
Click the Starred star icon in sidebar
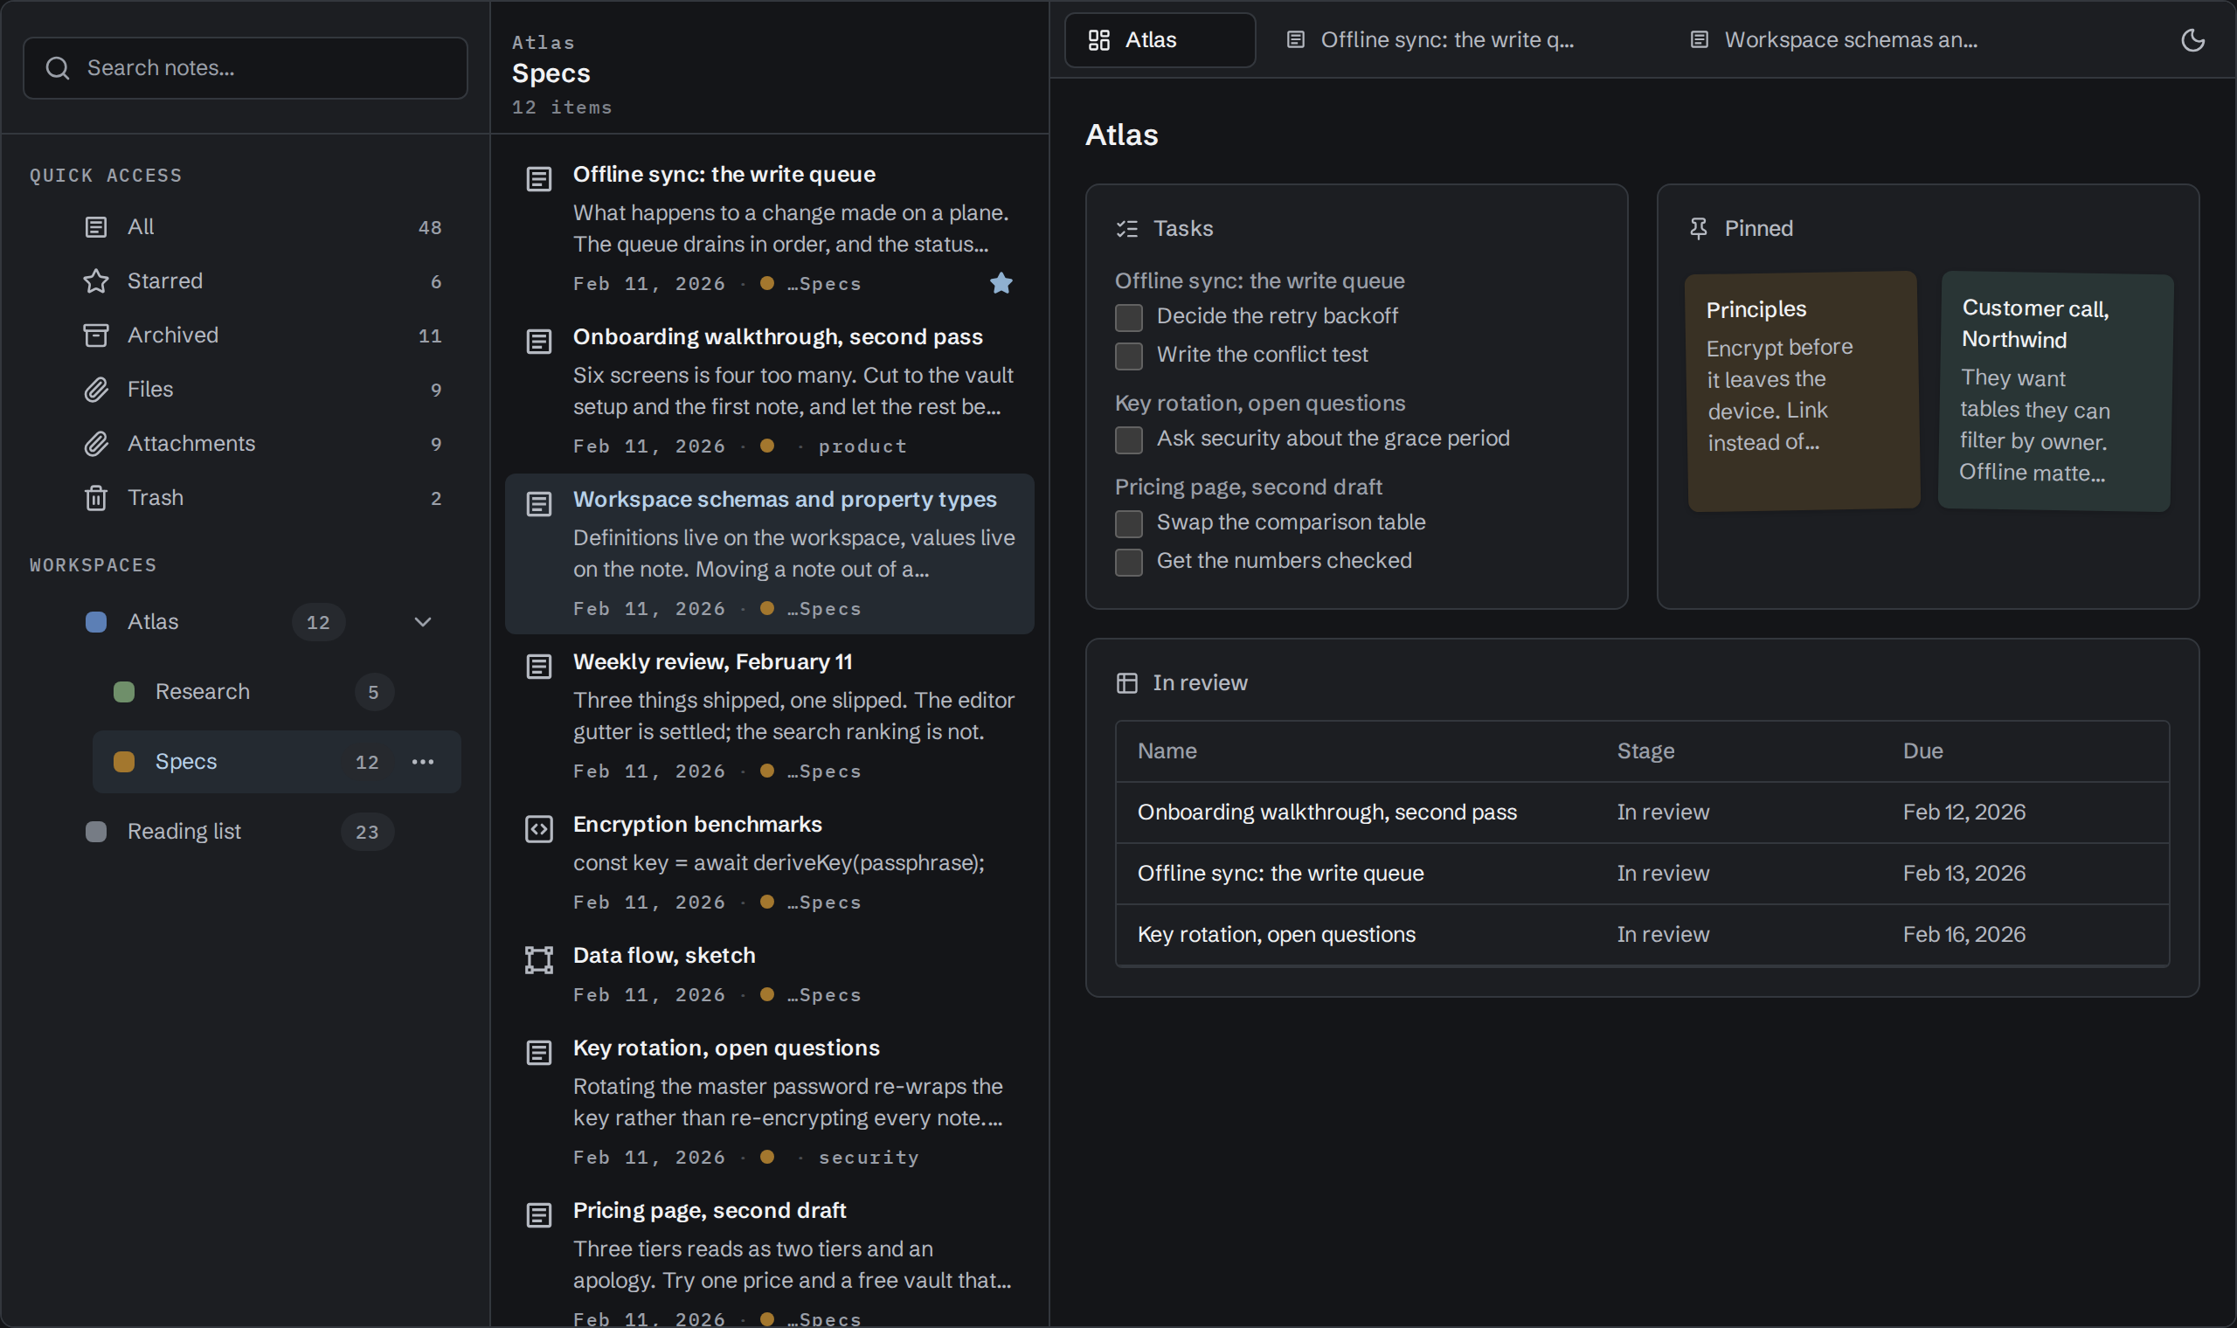point(96,281)
